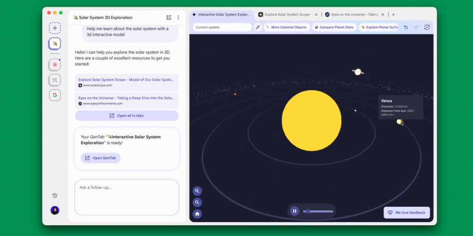The height and width of the screenshot is (236, 473).
Task: Select the Compare Planet Stats suggestion chip
Action: tap(334, 27)
